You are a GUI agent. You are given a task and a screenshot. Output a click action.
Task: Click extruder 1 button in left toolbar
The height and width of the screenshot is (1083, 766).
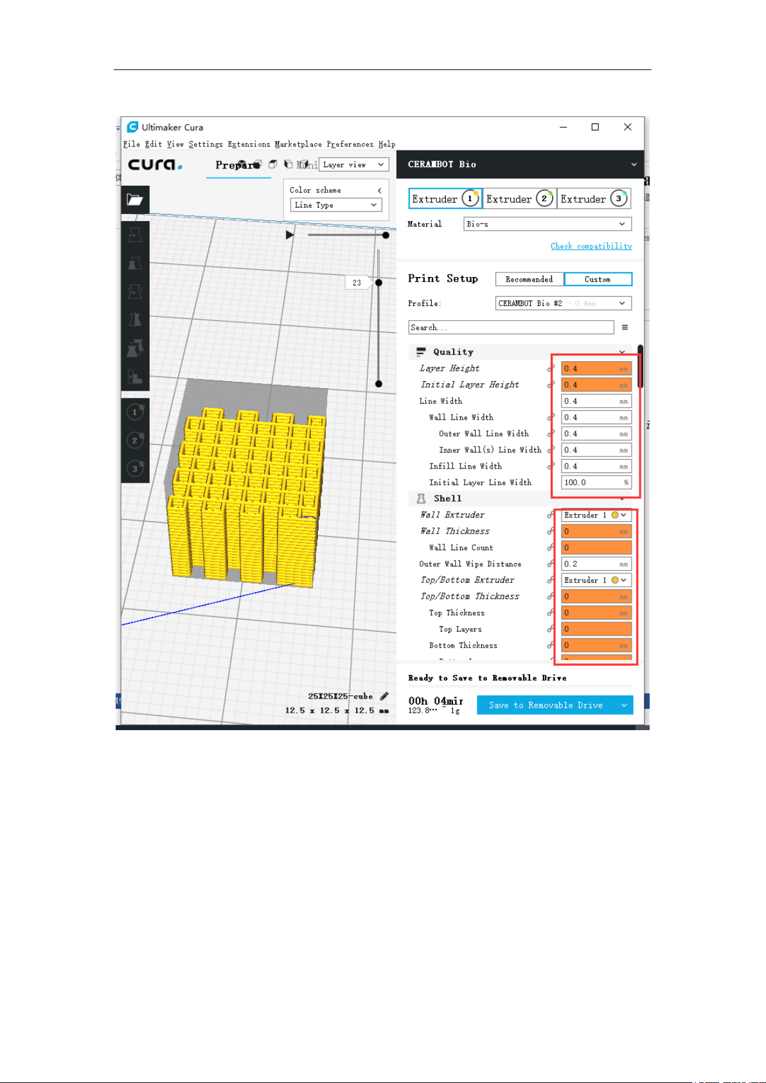[x=135, y=412]
